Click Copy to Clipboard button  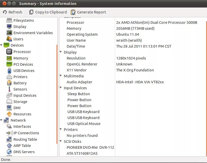[x=48, y=12]
